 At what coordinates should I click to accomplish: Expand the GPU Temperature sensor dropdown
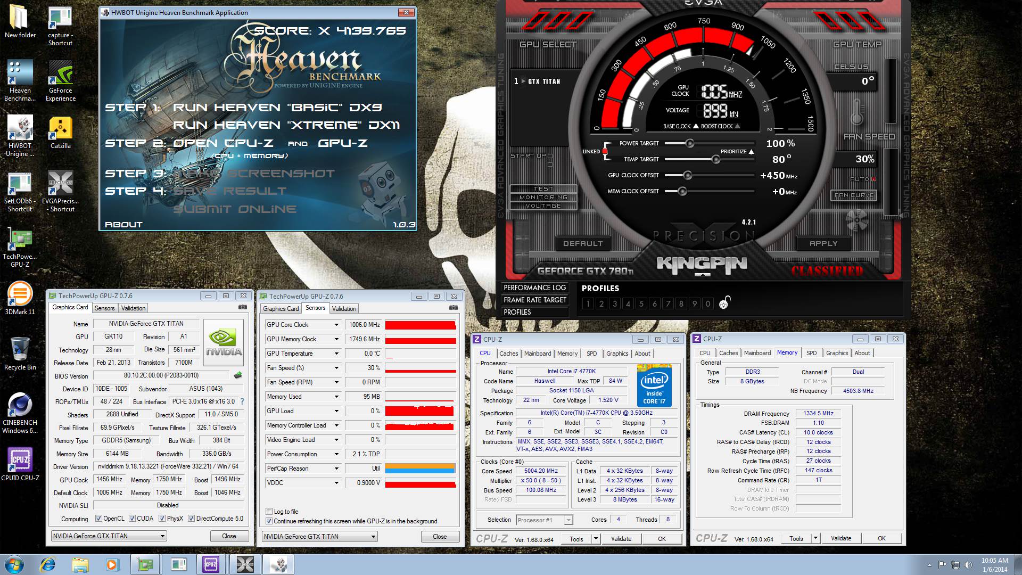[x=336, y=354]
